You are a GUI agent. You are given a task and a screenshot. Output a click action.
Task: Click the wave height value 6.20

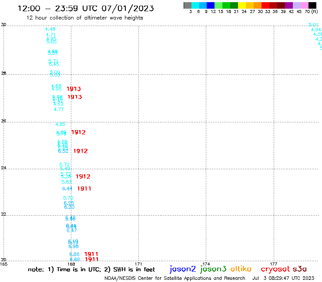click(70, 207)
